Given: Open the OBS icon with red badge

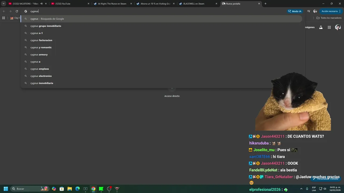Looking at the screenshot, I should pyautogui.click(x=109, y=189).
